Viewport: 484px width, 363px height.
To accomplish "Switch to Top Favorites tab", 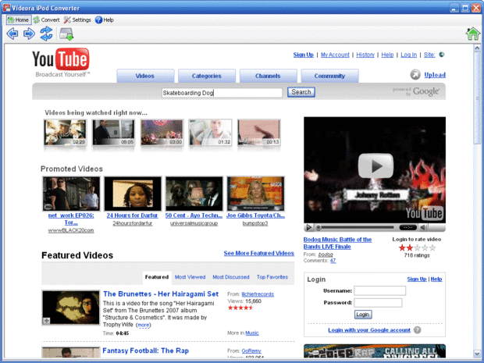I will tap(272, 277).
